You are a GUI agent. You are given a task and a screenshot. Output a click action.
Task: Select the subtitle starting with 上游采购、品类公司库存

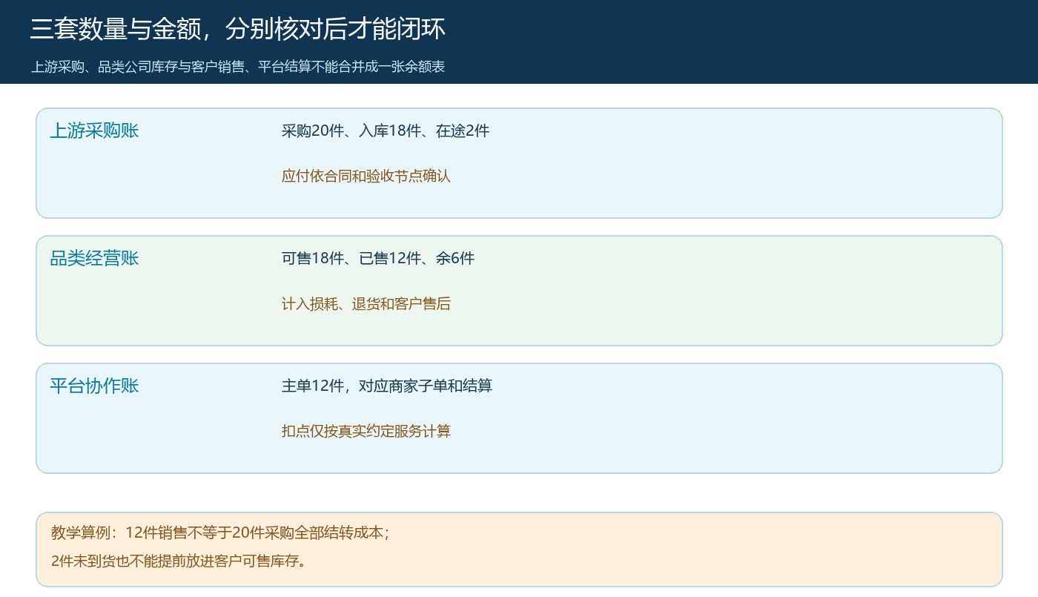click(238, 67)
